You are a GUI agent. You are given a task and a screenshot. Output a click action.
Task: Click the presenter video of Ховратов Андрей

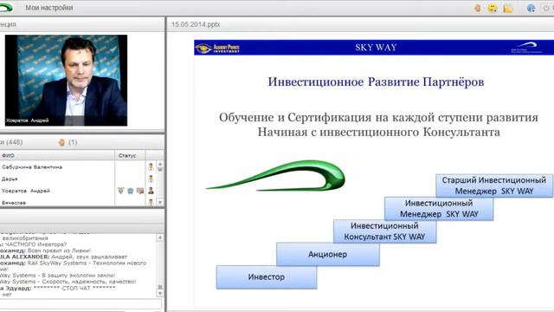[x=66, y=81]
